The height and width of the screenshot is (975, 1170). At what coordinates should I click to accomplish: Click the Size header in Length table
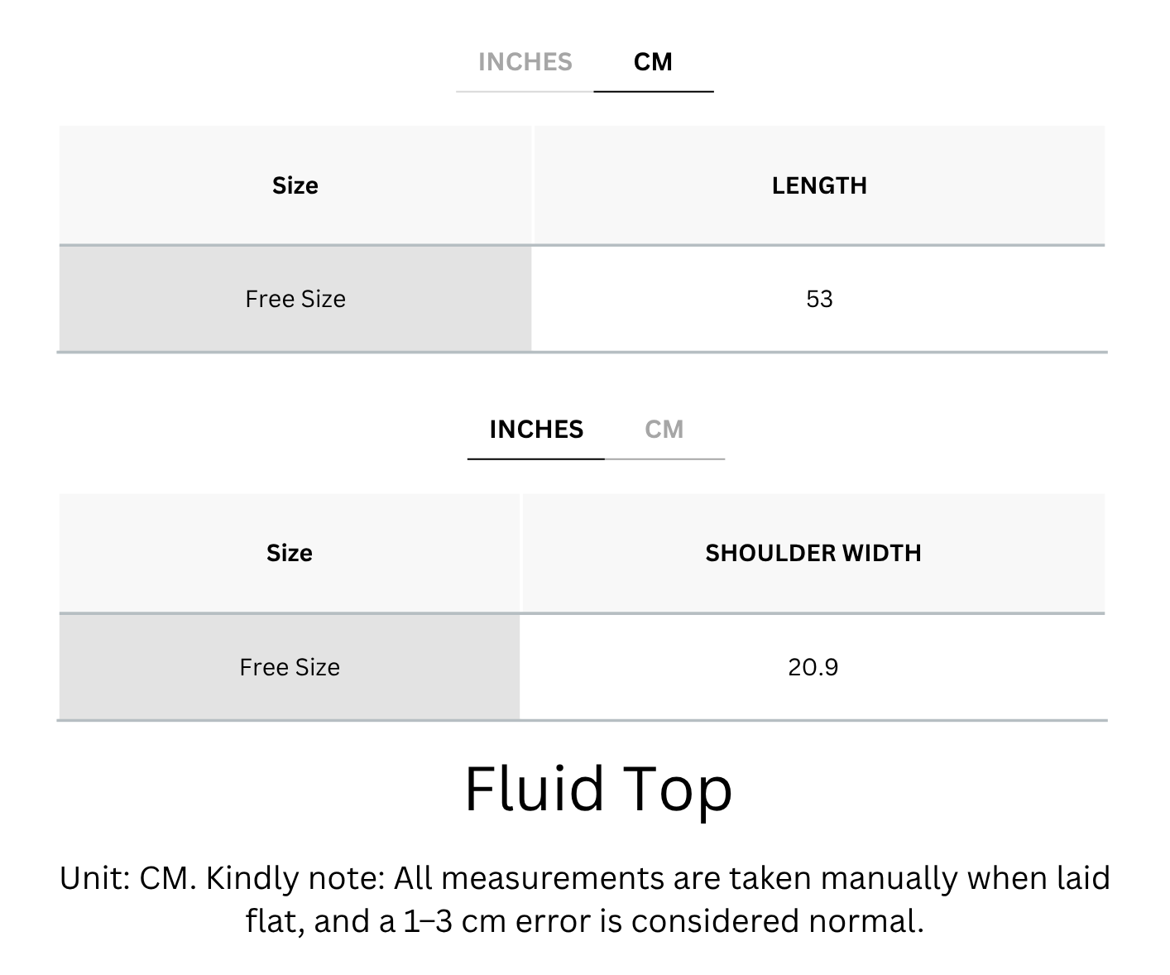(x=295, y=185)
